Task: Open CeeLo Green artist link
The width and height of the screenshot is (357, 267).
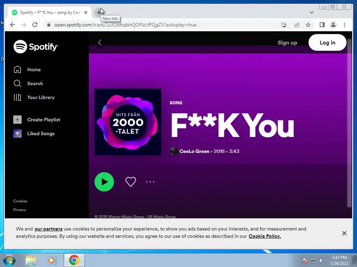Action: (x=194, y=151)
